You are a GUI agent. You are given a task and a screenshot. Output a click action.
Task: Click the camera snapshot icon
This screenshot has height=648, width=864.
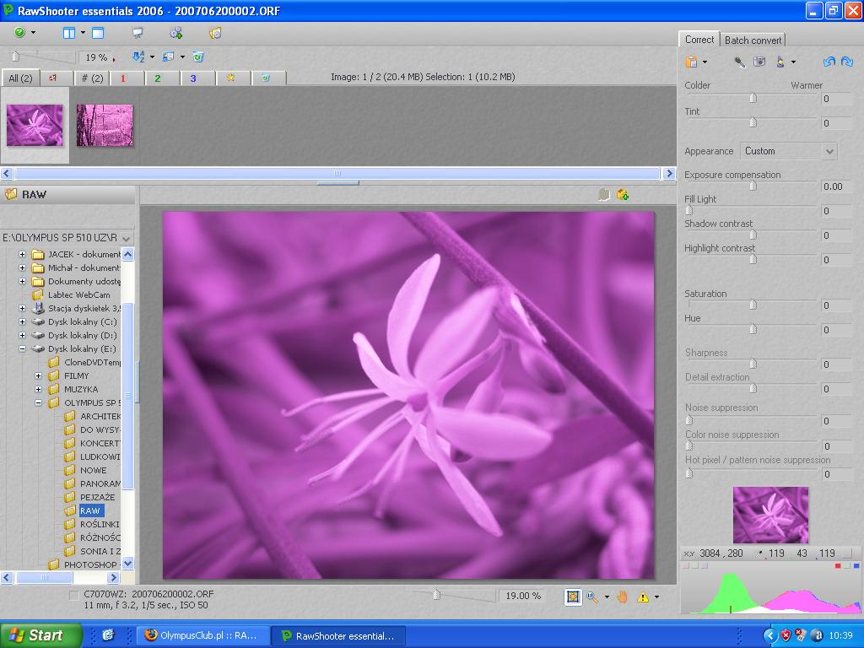coord(759,62)
